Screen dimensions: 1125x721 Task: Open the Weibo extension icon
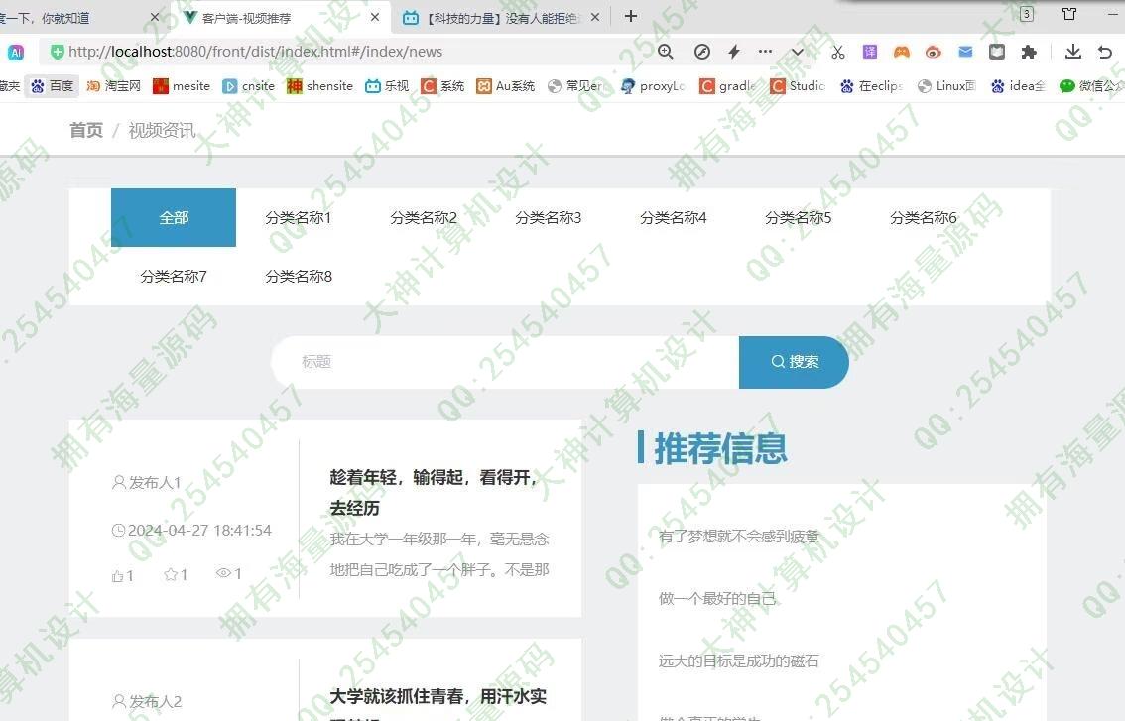[933, 52]
